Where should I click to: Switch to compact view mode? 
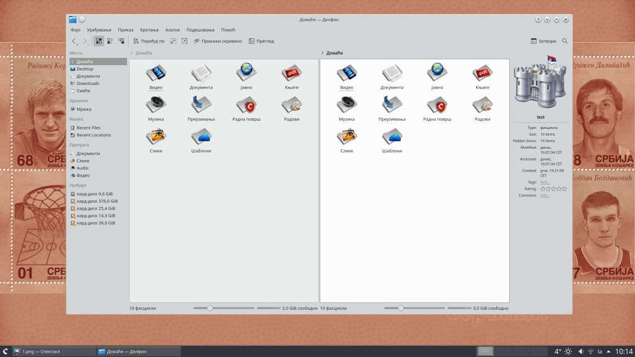click(110, 41)
